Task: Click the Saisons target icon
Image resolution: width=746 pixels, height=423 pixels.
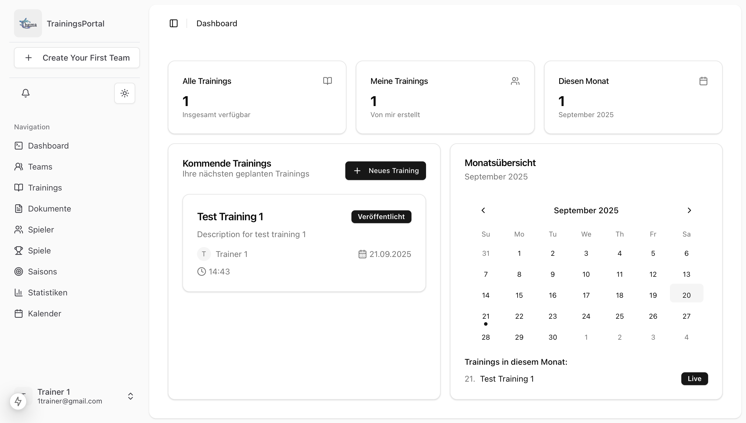Action: click(19, 272)
